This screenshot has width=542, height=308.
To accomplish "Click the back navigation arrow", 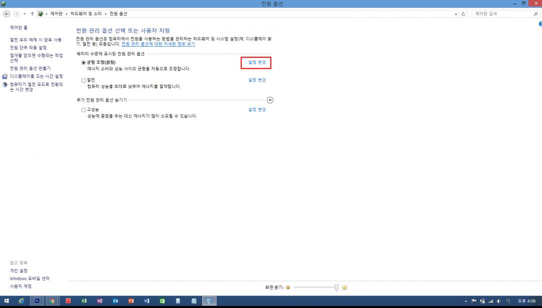I will pyautogui.click(x=7, y=14).
